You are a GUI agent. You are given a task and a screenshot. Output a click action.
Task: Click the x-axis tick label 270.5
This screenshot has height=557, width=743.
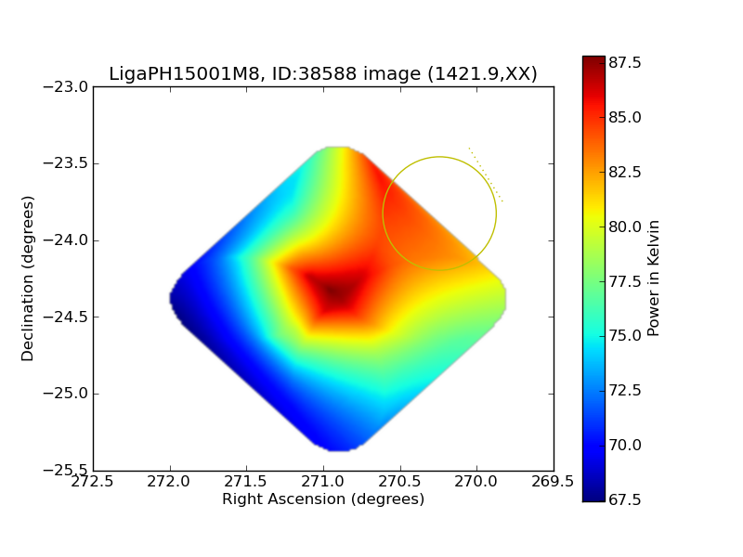click(x=399, y=482)
